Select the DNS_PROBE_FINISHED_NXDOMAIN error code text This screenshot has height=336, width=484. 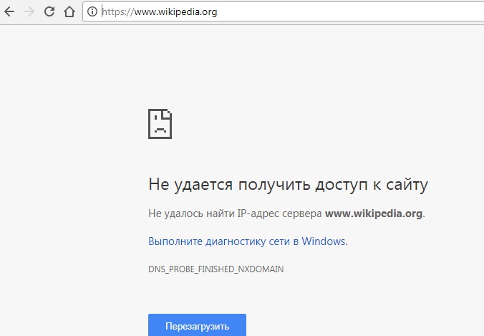(216, 269)
